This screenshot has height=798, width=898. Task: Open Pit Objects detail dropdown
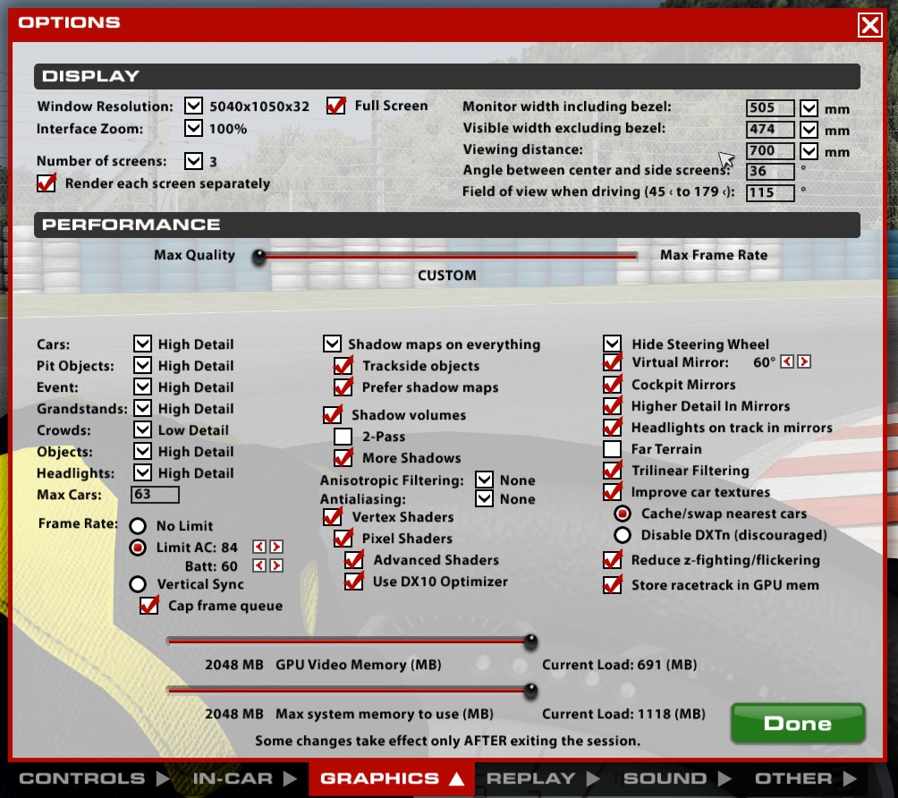point(142,365)
